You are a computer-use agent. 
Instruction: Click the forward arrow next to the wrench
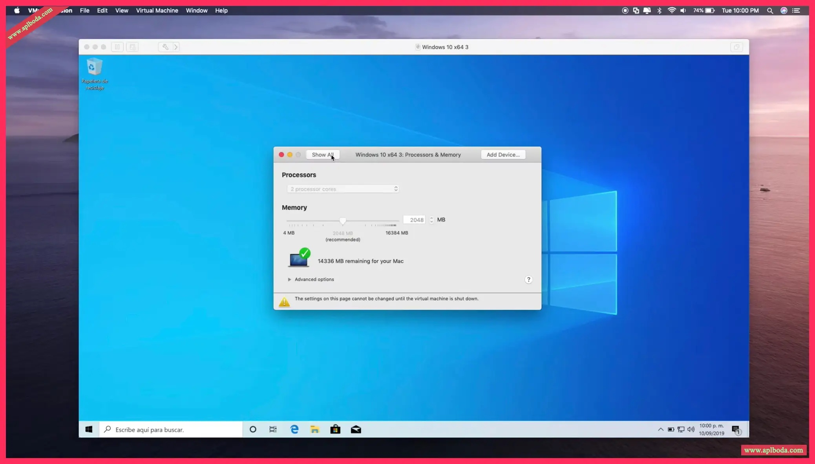[x=176, y=47]
